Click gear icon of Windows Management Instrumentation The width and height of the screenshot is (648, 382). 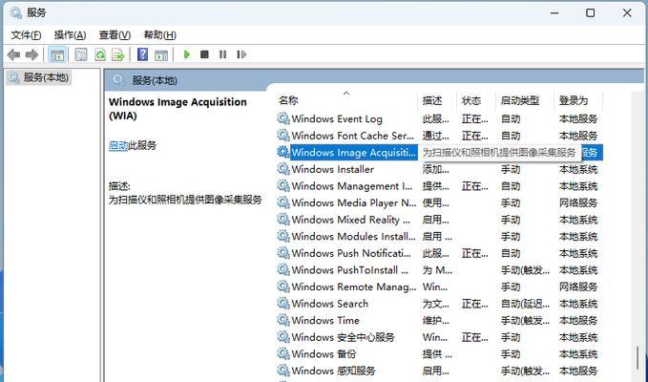tap(283, 185)
